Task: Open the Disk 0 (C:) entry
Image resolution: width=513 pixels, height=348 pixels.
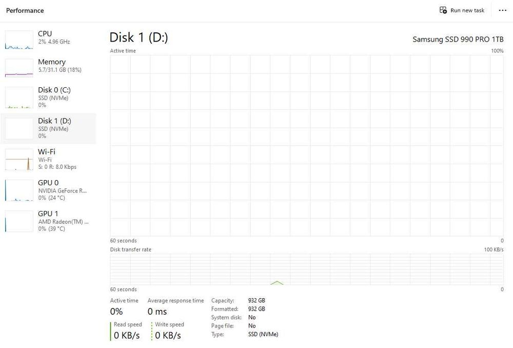Action: pos(48,97)
